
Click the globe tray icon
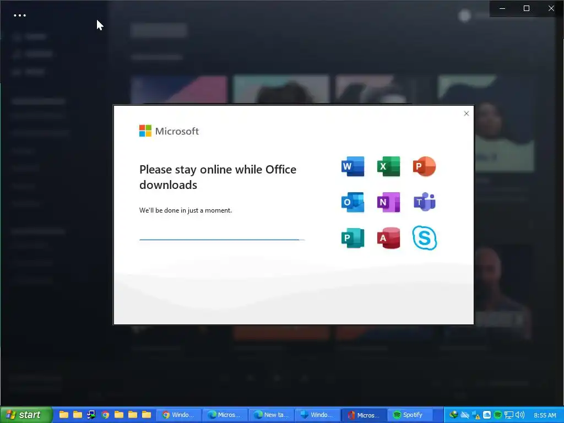pos(454,415)
